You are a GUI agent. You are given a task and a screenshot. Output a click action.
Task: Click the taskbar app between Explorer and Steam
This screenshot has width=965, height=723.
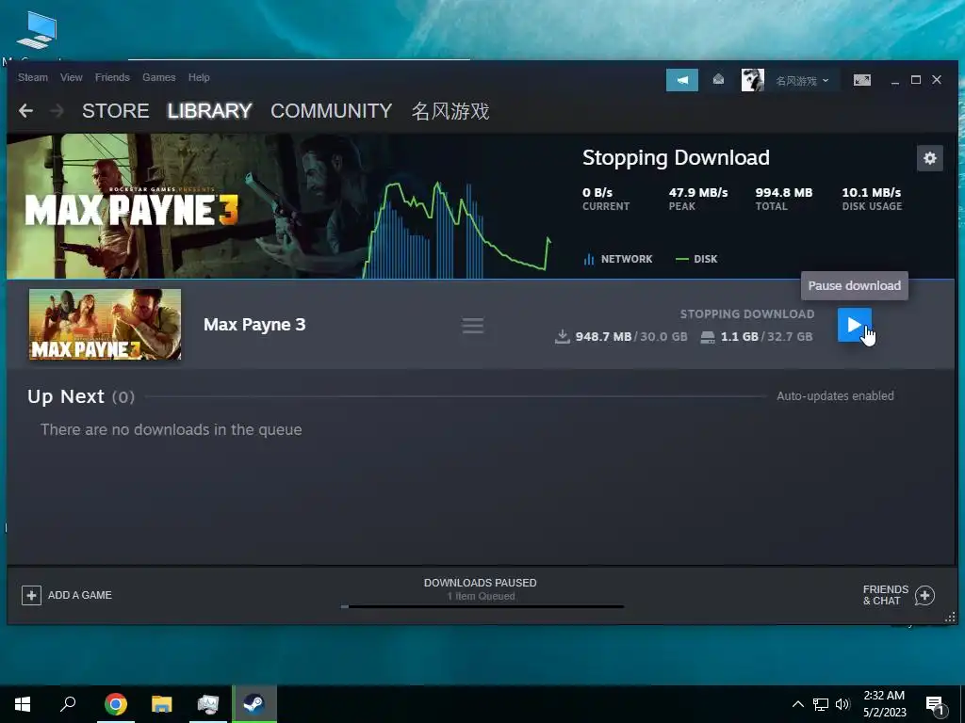tap(208, 704)
